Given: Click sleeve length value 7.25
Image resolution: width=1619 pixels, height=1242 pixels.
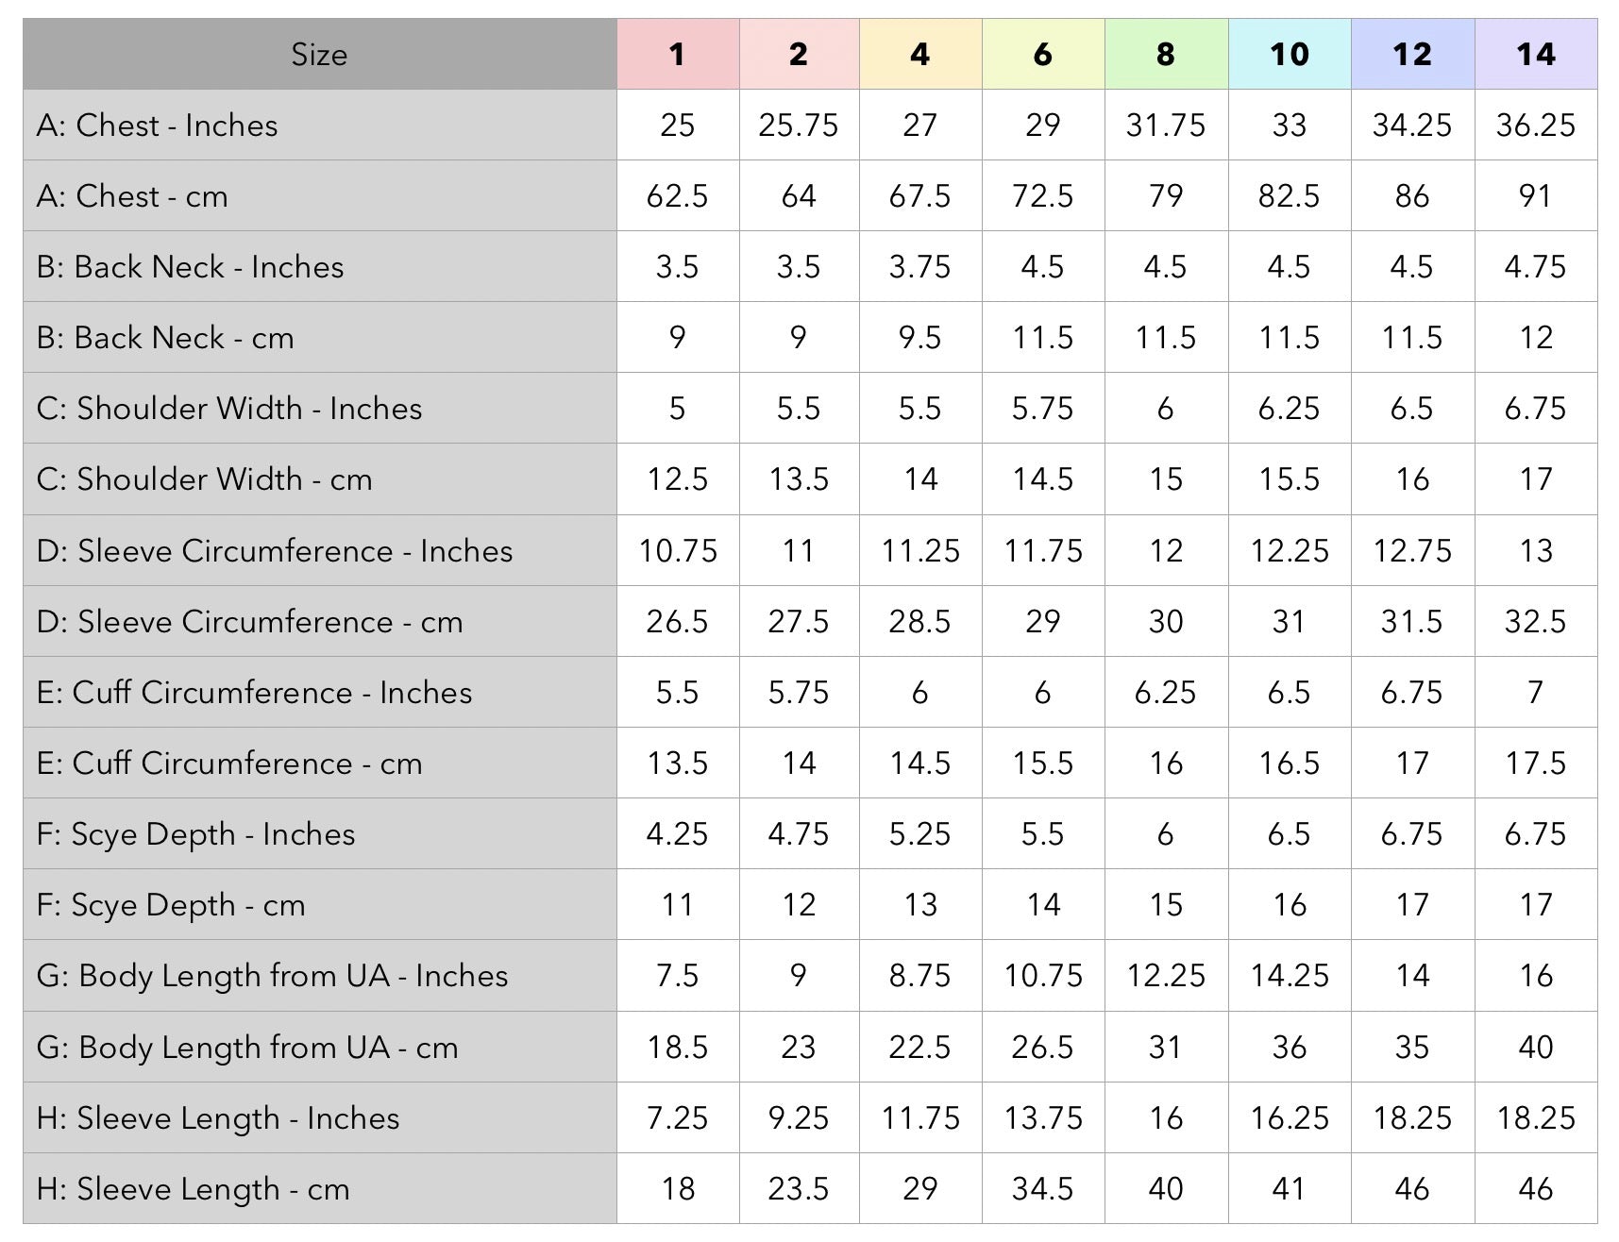Looking at the screenshot, I should [x=677, y=1118].
